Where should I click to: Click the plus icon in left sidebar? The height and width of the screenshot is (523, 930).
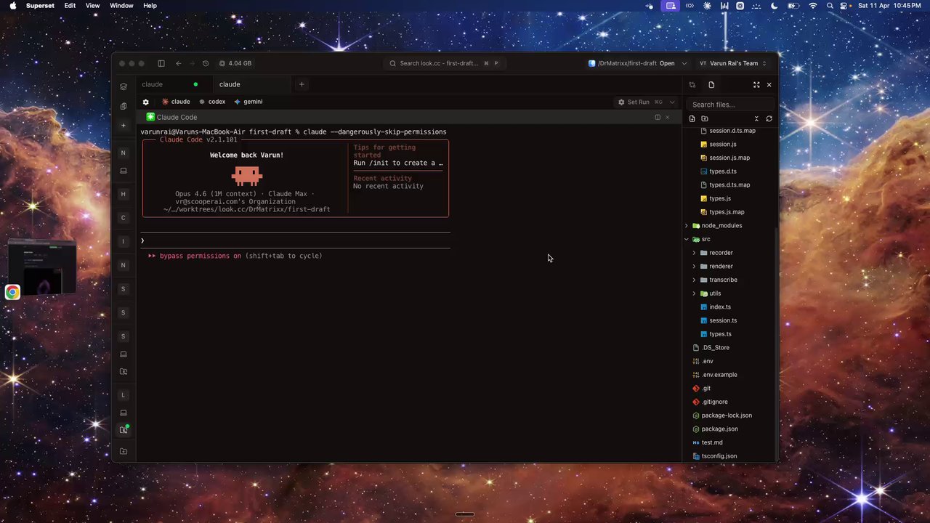pyautogui.click(x=124, y=126)
